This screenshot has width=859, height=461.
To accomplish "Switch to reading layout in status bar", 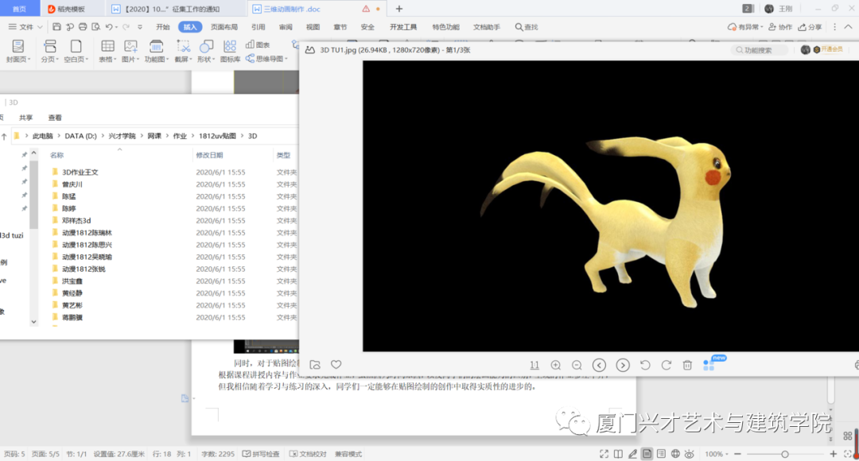I will pyautogui.click(x=619, y=454).
